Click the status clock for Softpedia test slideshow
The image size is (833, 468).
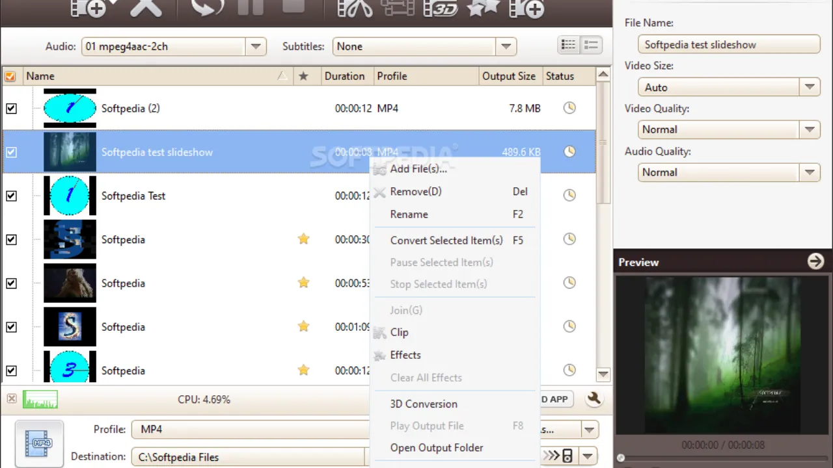[x=569, y=151]
